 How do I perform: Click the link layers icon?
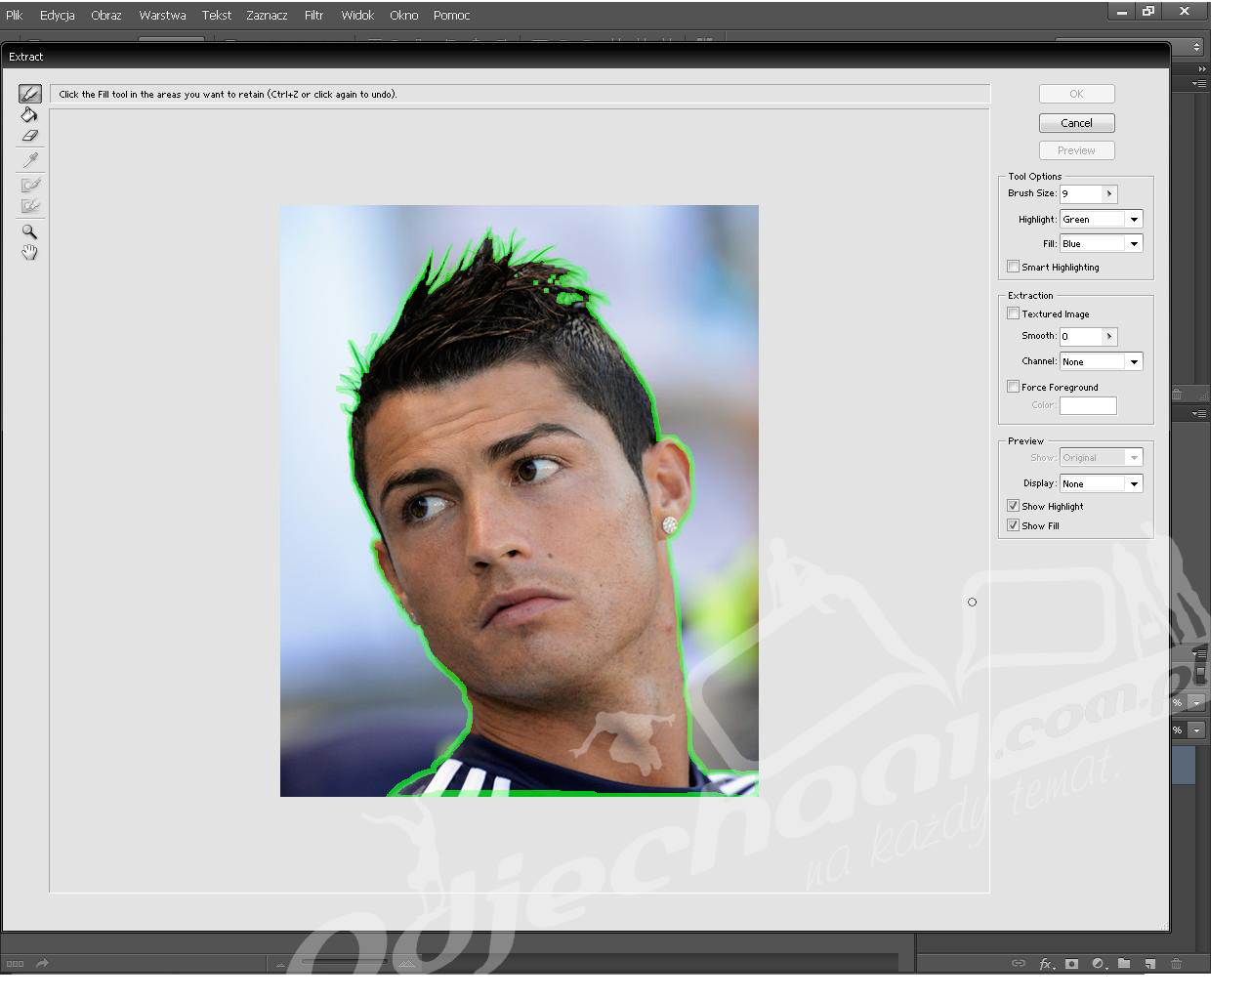point(1019,964)
